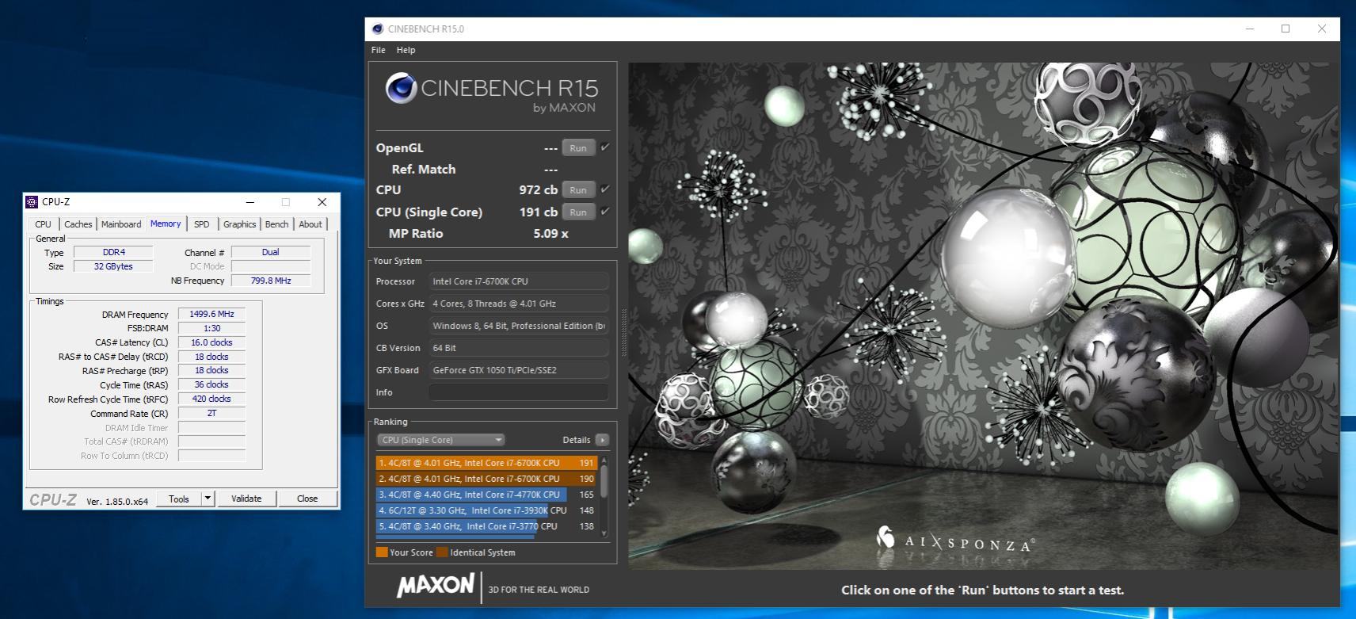The height and width of the screenshot is (619, 1356).
Task: Click the rendered Cinebench scene image
Action: tap(984, 315)
